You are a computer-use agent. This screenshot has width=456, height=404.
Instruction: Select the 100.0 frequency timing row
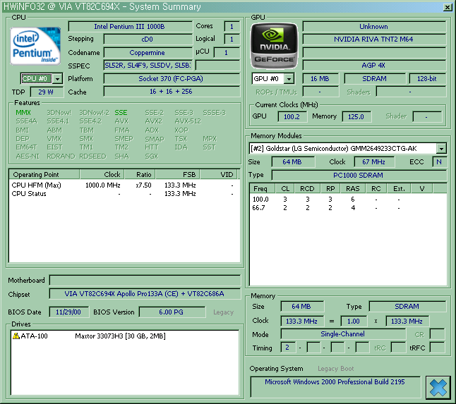pos(348,200)
